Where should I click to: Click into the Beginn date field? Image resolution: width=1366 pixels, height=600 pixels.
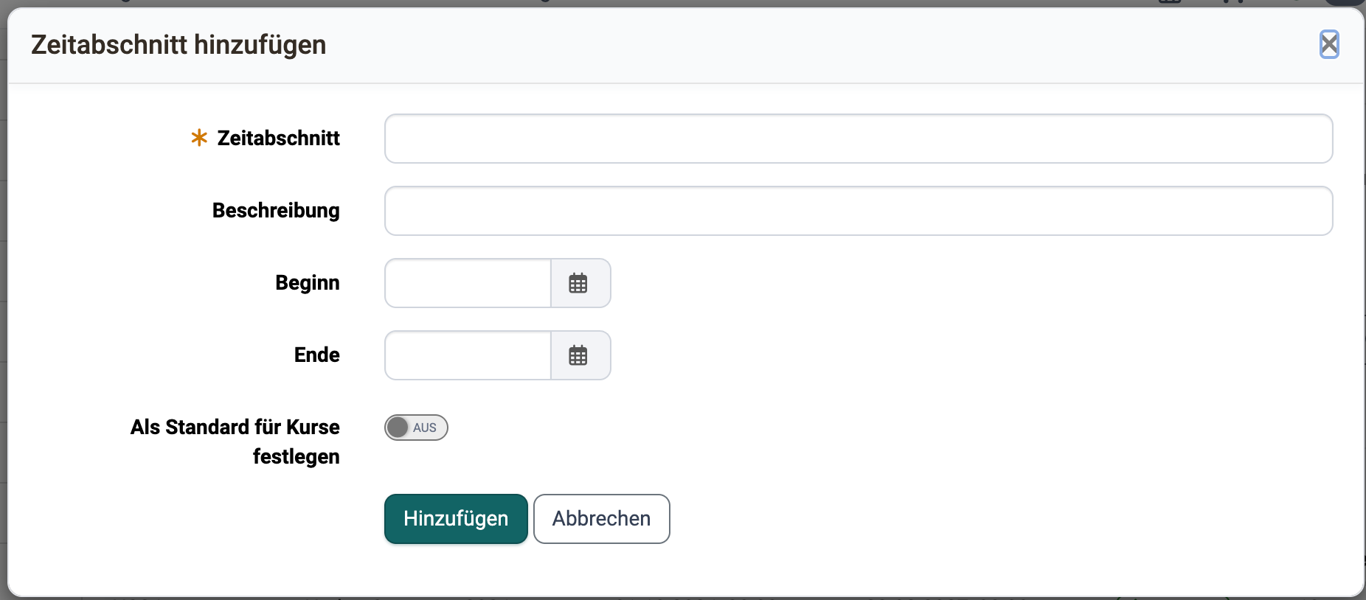[468, 283]
